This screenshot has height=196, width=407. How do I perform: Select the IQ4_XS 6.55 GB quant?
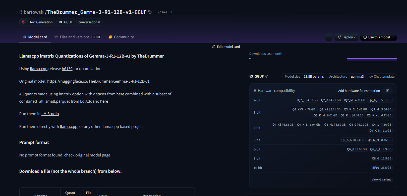[282, 125]
